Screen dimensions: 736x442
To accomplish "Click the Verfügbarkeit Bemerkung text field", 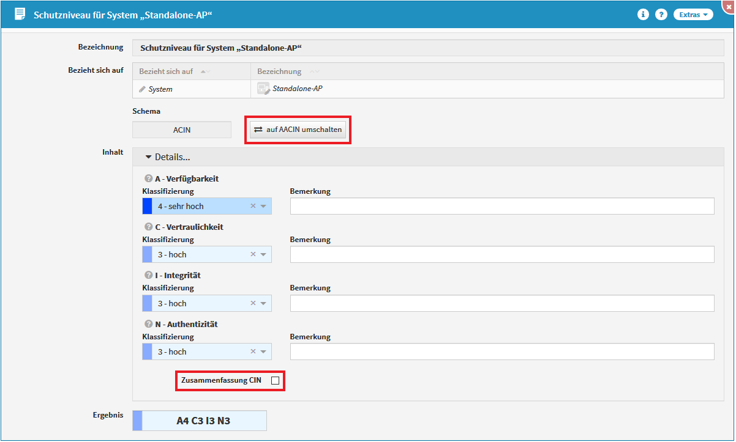I will click(x=502, y=206).
